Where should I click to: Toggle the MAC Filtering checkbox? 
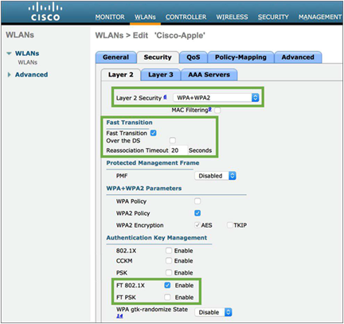point(217,110)
